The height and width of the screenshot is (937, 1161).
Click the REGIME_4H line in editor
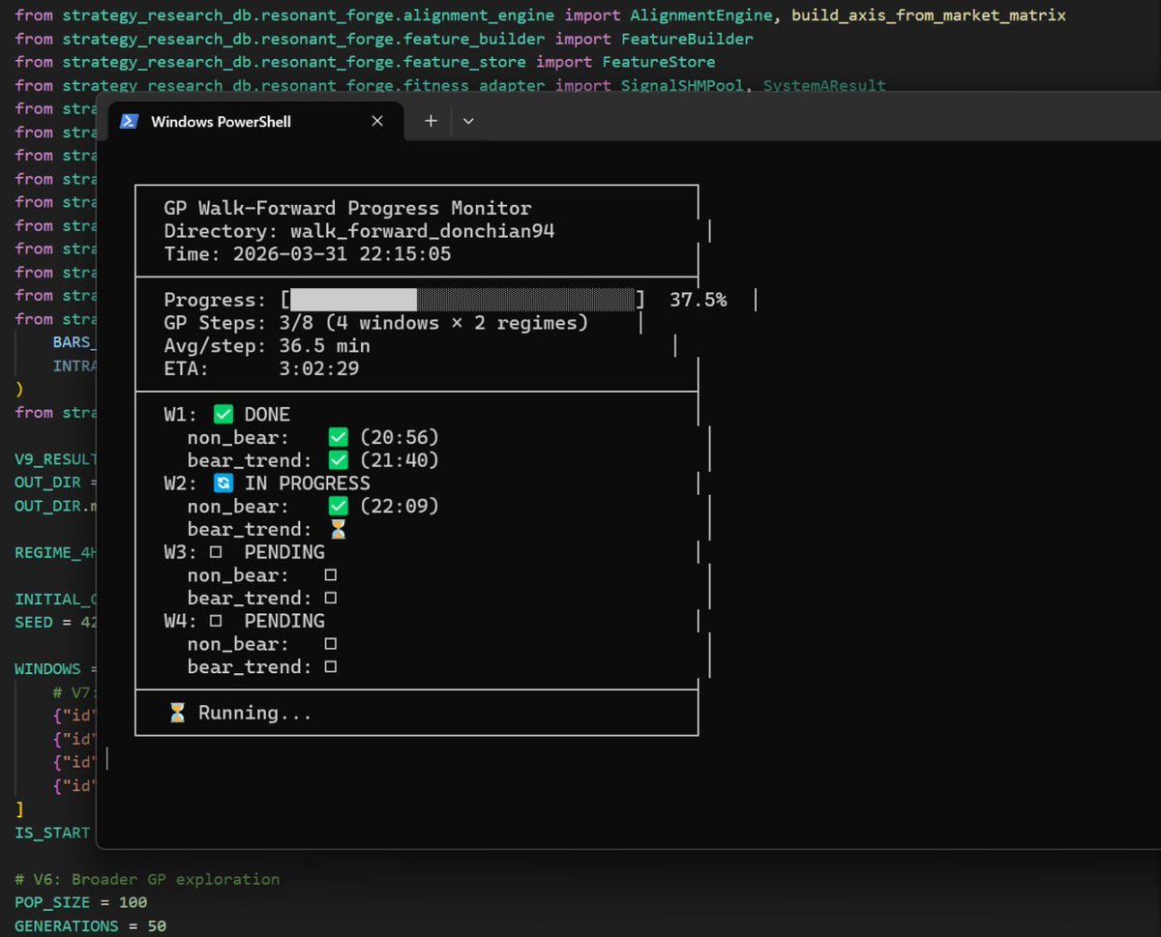click(56, 552)
